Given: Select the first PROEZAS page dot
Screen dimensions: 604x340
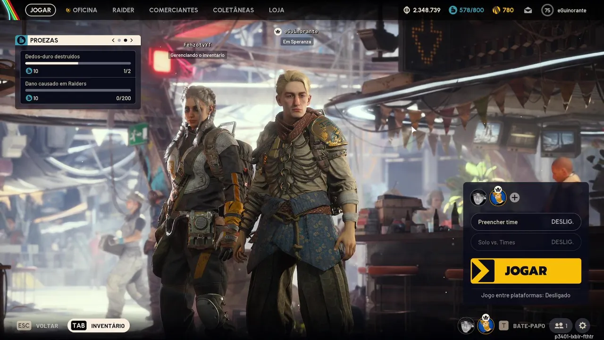Looking at the screenshot, I should [x=119, y=40].
